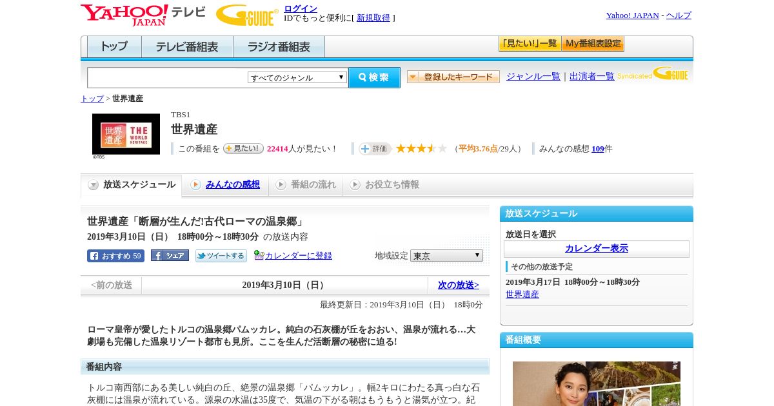Open the 109 comments count link
774x406 pixels.
(598, 149)
